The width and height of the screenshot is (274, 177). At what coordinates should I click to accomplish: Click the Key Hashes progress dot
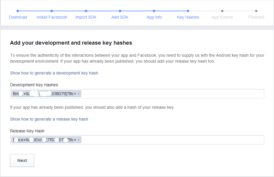click(x=188, y=11)
